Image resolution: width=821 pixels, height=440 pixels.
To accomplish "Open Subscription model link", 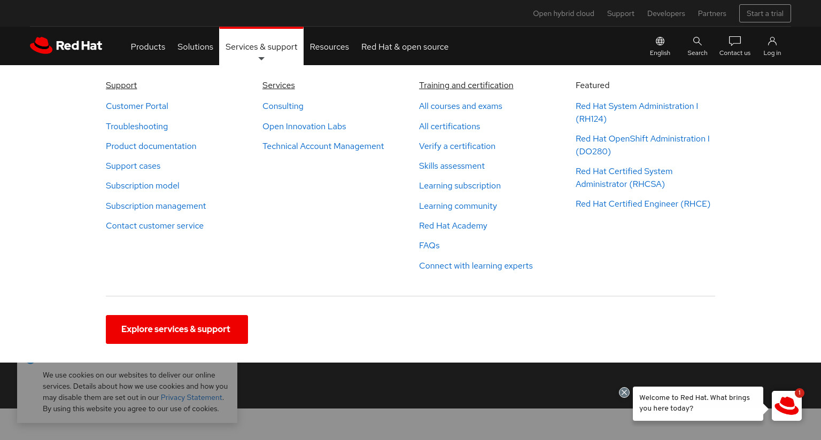I will [142, 185].
